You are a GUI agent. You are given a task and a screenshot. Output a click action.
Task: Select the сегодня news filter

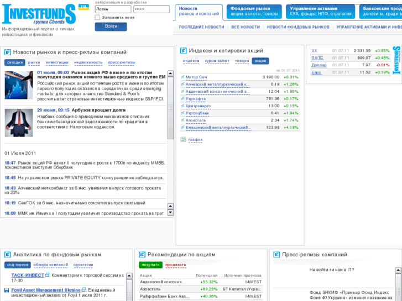pos(15,62)
